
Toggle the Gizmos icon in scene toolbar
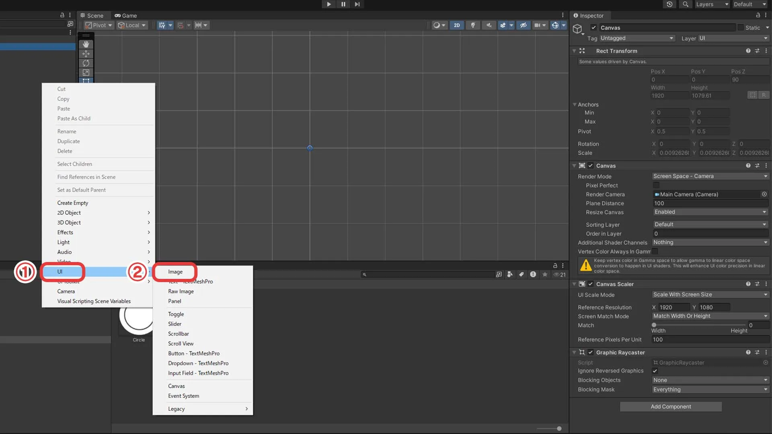tap(555, 25)
